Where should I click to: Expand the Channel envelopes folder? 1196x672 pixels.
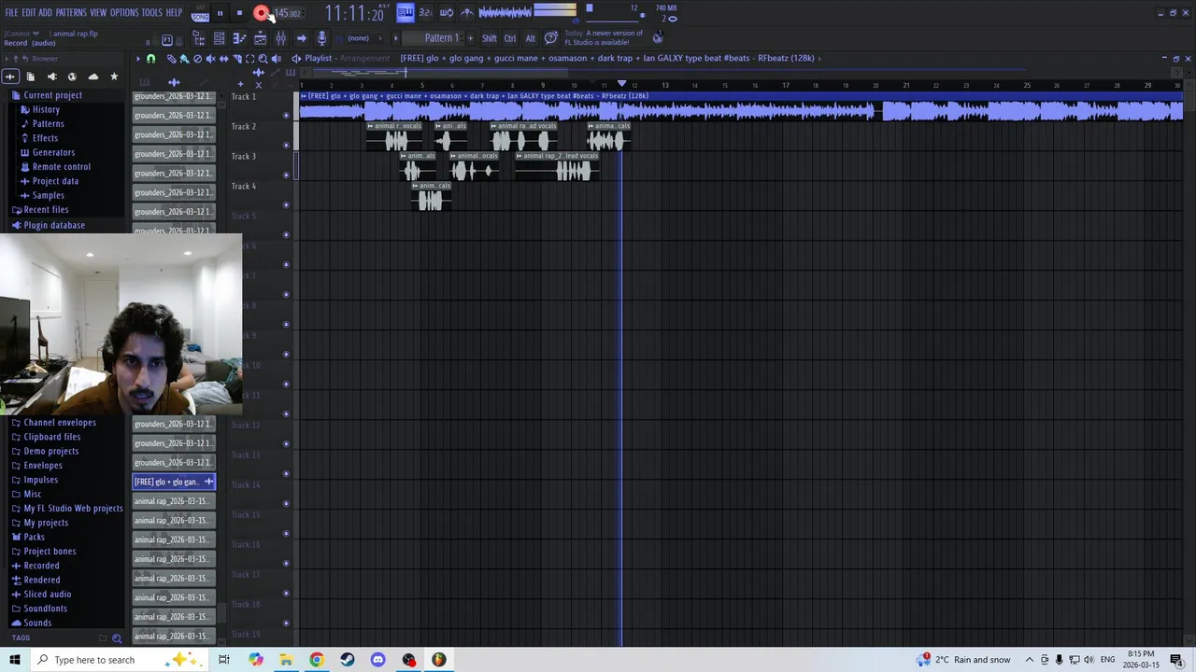pos(60,423)
